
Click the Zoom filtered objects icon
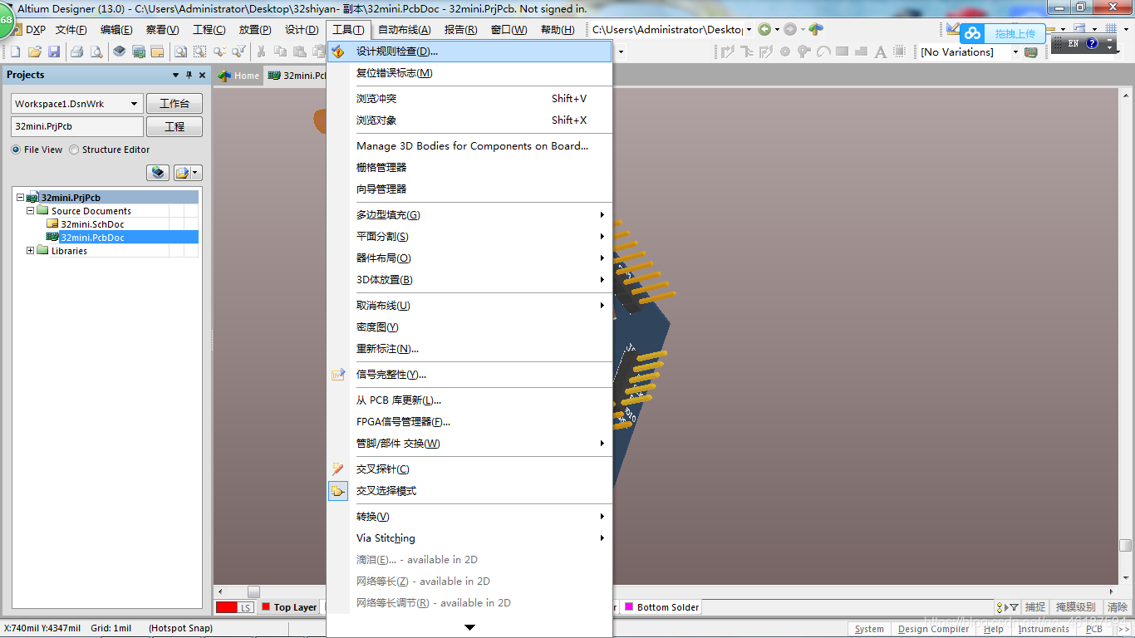click(238, 52)
